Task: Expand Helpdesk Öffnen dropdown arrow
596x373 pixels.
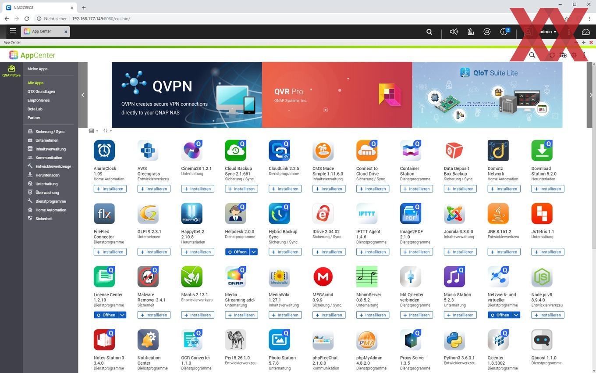Action: point(254,252)
